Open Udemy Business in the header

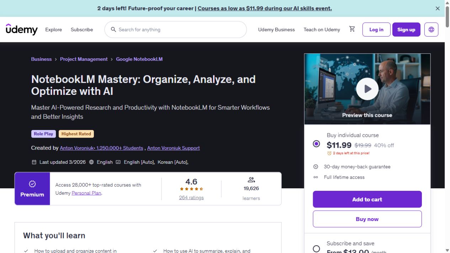click(x=276, y=29)
